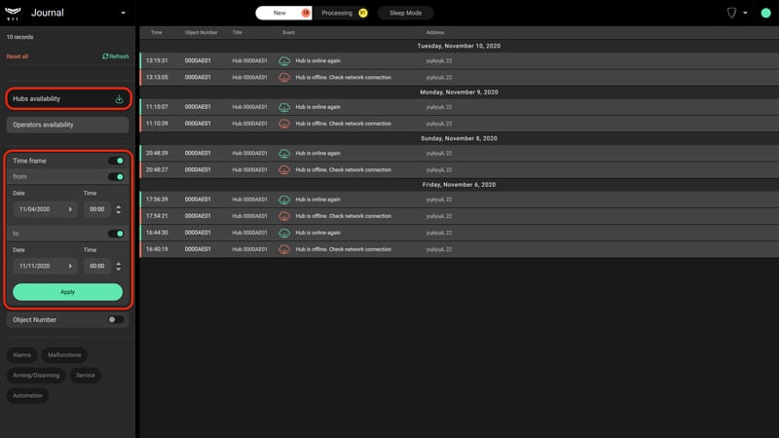The image size is (779, 438).
Task: Select the 13:13:05 time cell
Action: click(x=157, y=78)
